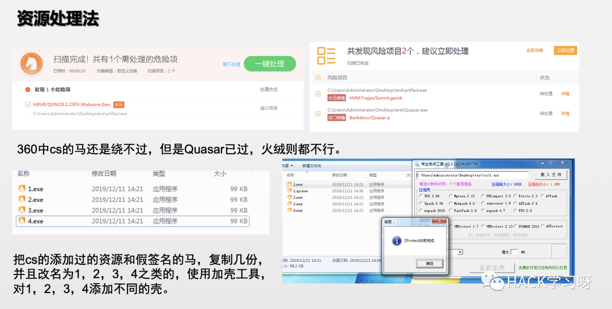Uncheck the artifact.exe risk item checkbox
612x309 pixels.
coord(318,94)
